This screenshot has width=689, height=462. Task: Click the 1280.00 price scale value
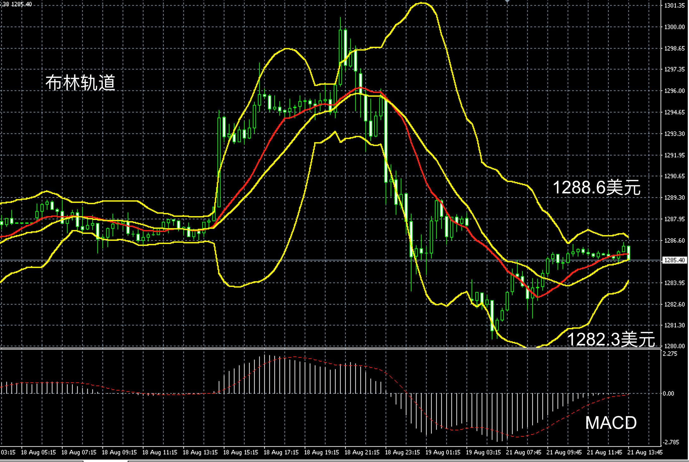(674, 346)
